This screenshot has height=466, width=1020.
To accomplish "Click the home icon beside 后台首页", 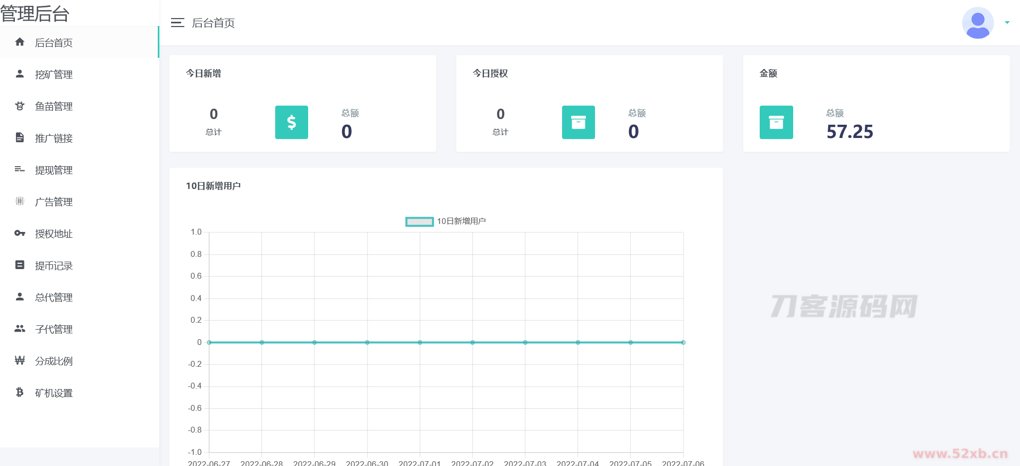I will click(20, 42).
